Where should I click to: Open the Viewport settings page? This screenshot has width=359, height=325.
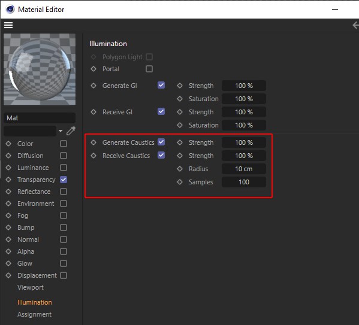click(x=31, y=287)
